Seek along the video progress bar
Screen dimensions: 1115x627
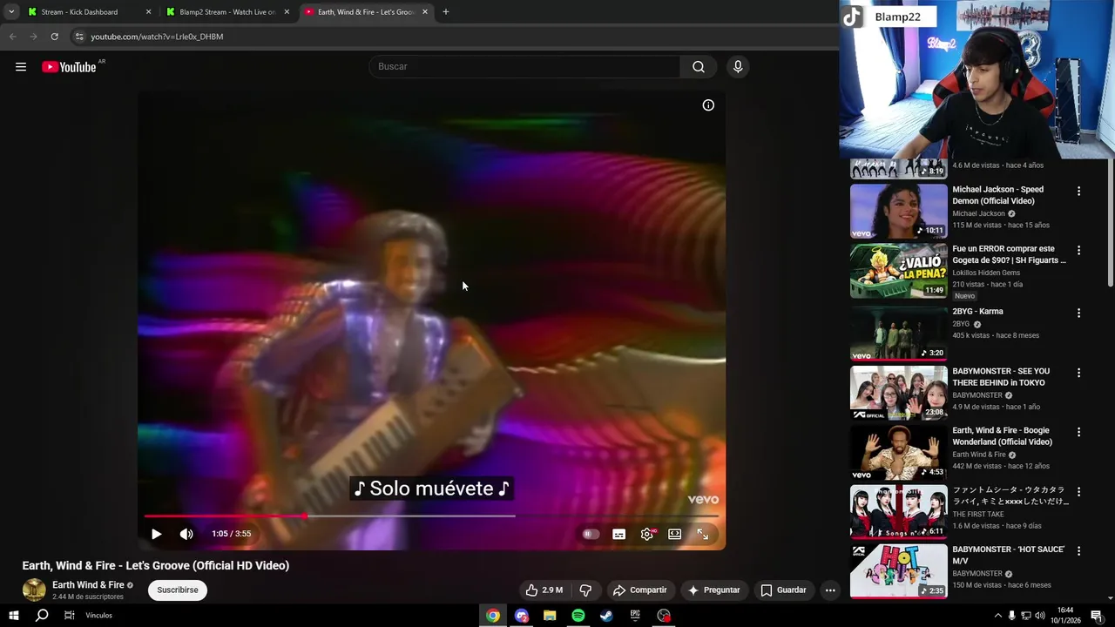[431, 516]
